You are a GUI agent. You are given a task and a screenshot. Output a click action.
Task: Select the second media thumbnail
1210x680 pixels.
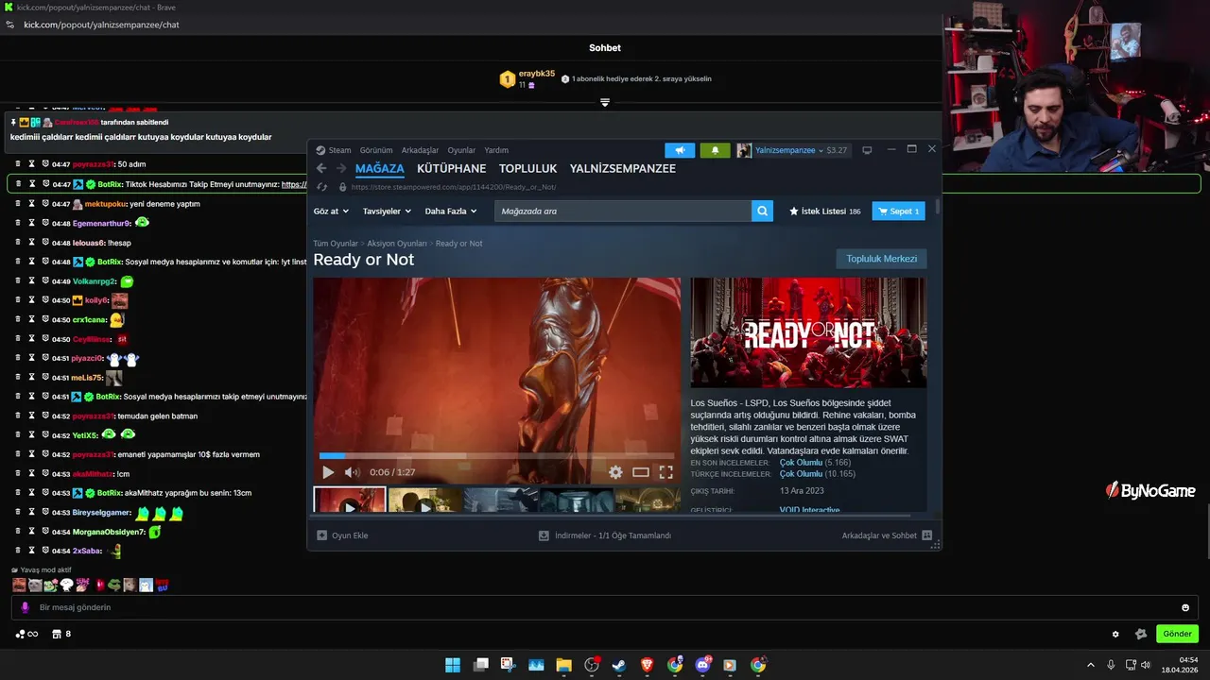point(425,500)
